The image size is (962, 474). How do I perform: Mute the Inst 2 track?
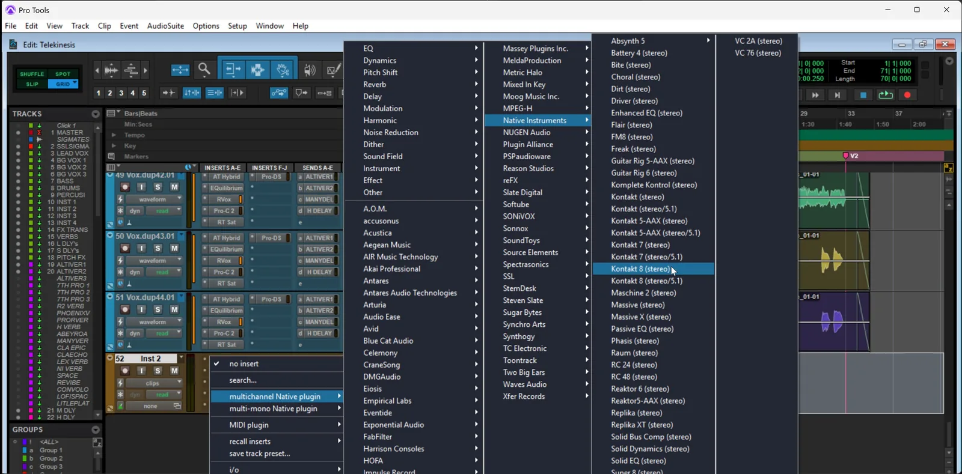[174, 371]
